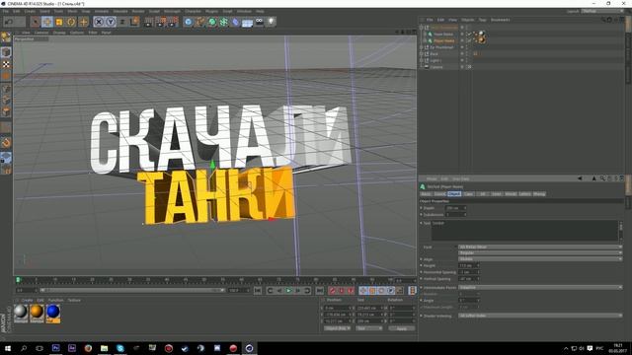Switch to the Phong tab

pyautogui.click(x=539, y=194)
